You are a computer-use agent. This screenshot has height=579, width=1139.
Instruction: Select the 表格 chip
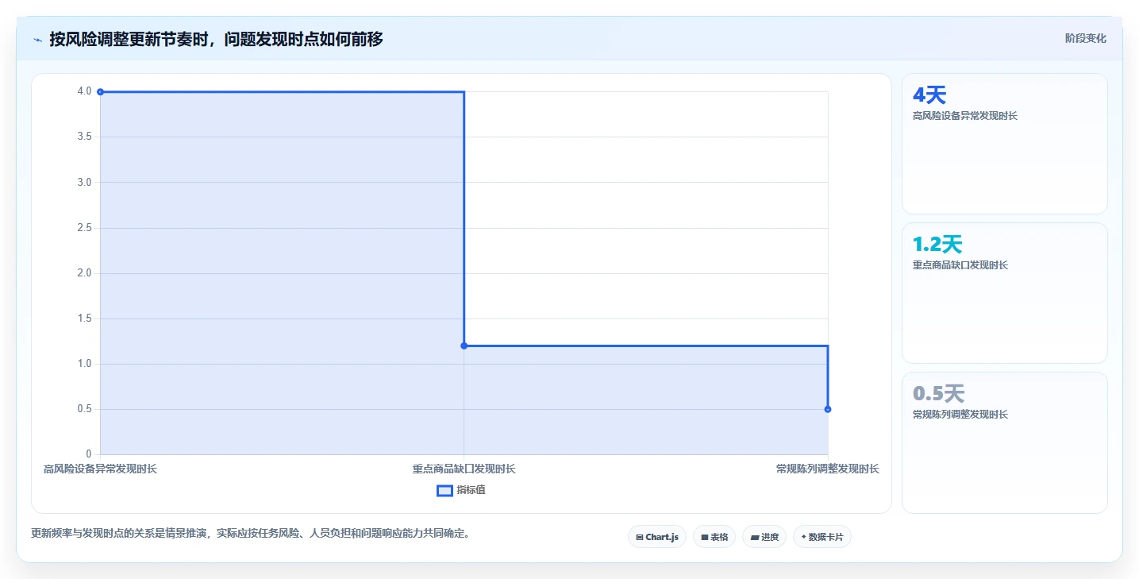(x=714, y=537)
